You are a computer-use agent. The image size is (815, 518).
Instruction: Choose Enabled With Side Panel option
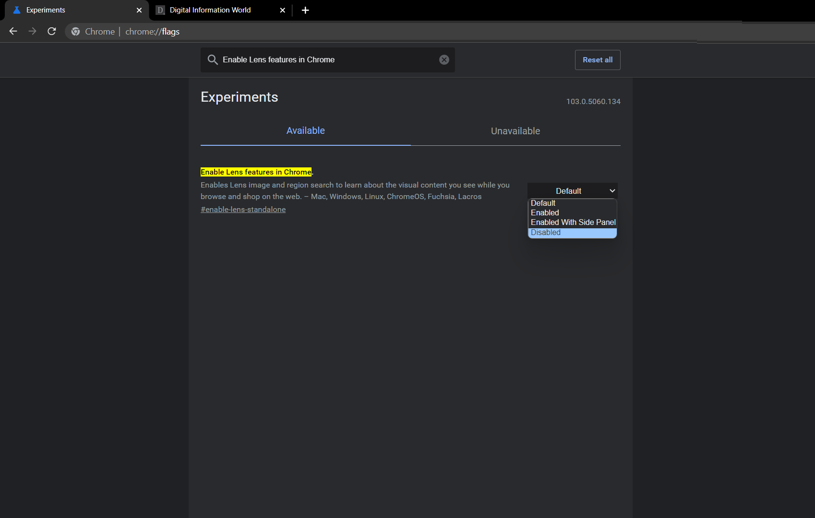572,223
